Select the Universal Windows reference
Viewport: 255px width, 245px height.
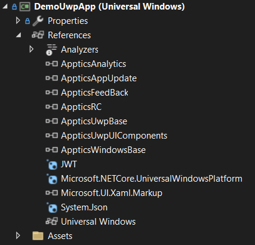[x=99, y=222]
